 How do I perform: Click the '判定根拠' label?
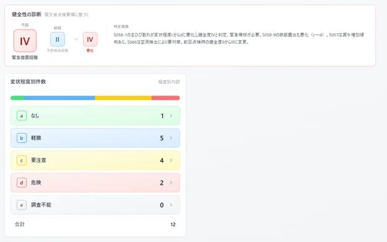(x=121, y=27)
